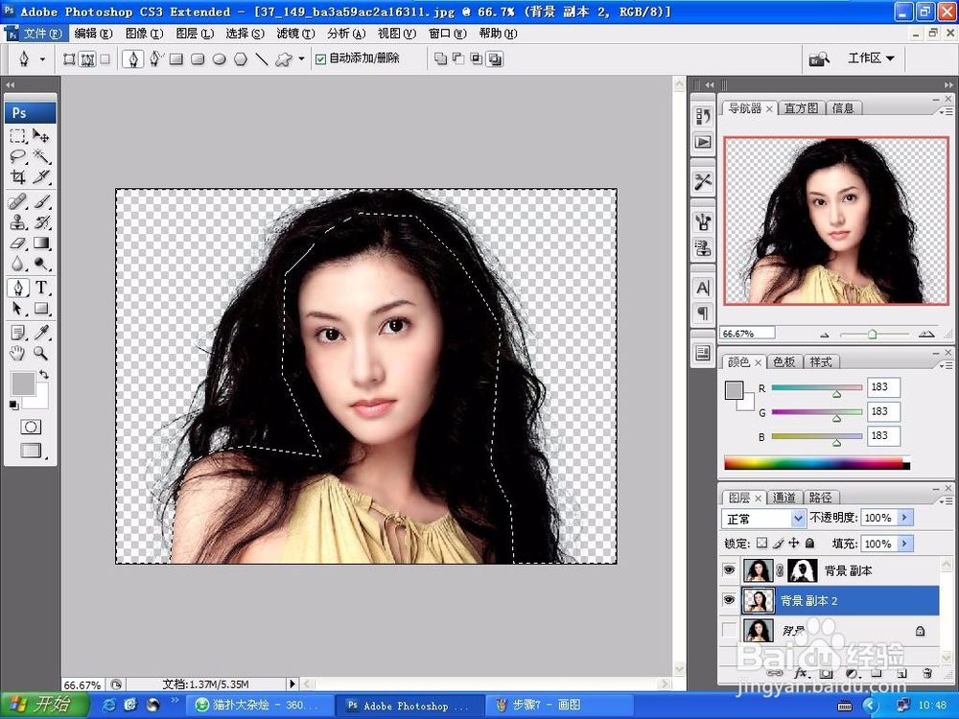This screenshot has width=959, height=719.
Task: Select the Clone Stamp tool
Action: click(x=19, y=221)
